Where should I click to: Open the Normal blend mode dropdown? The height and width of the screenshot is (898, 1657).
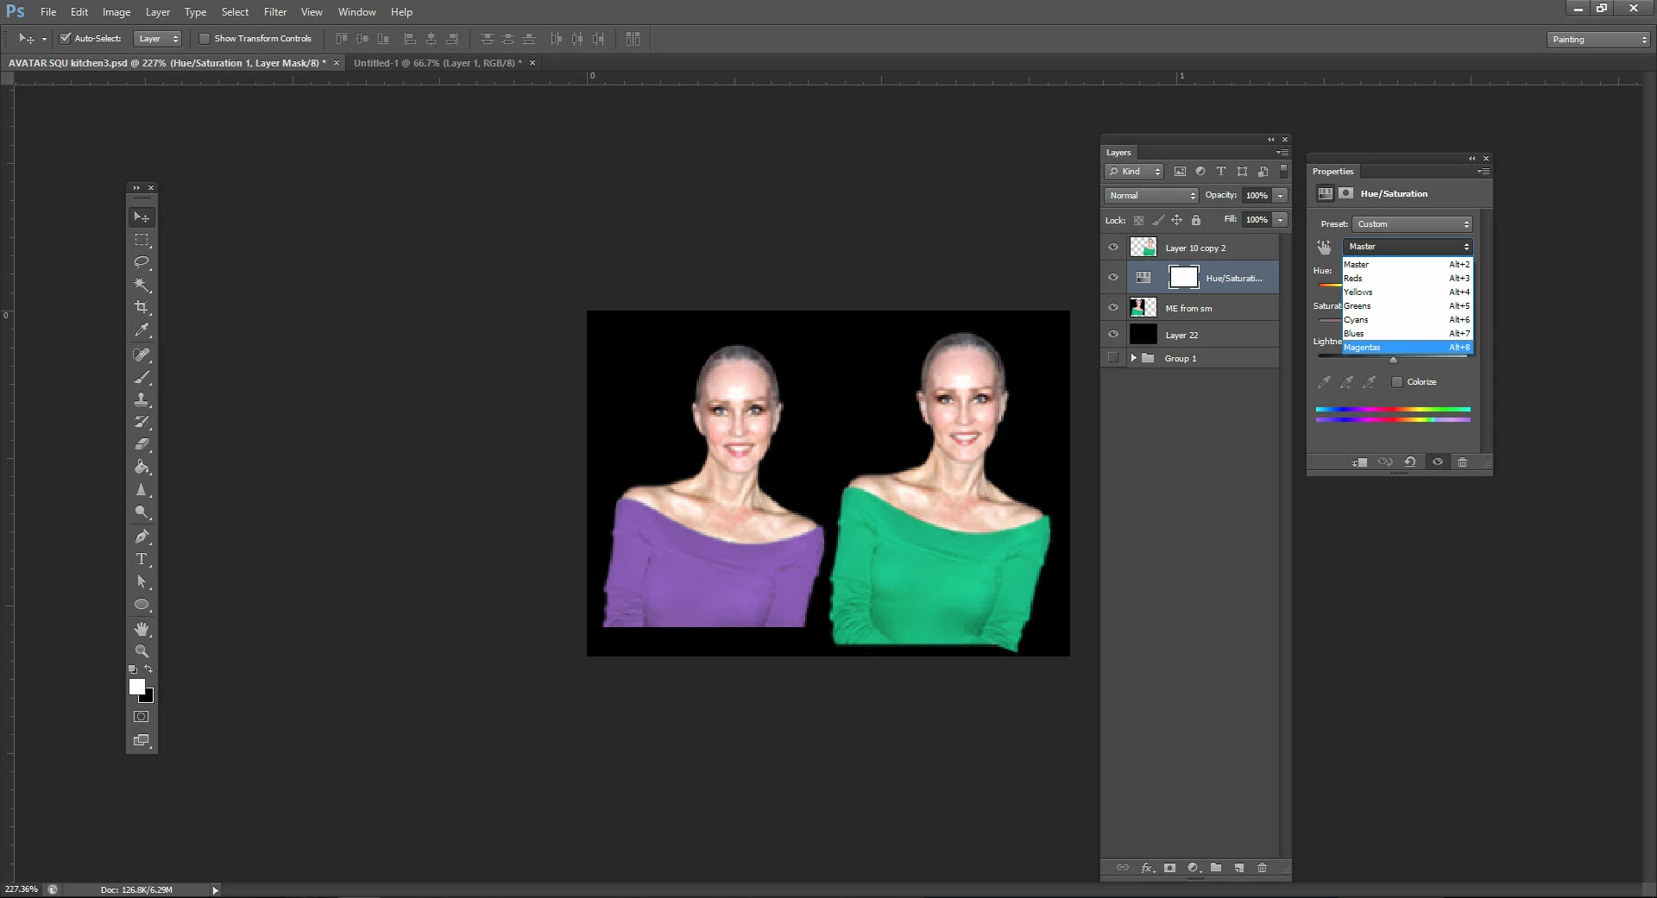1151,196
